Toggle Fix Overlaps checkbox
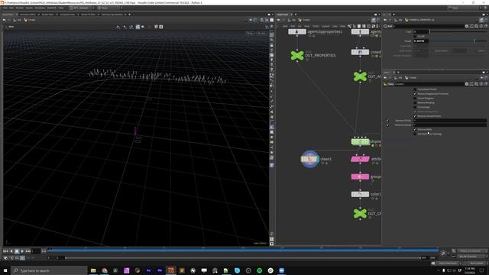 pyautogui.click(x=415, y=107)
